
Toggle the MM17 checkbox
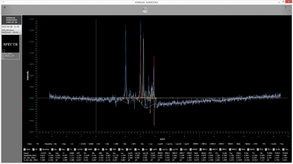coord(221,149)
